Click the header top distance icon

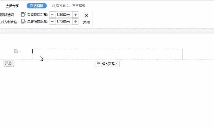(x=23, y=14)
